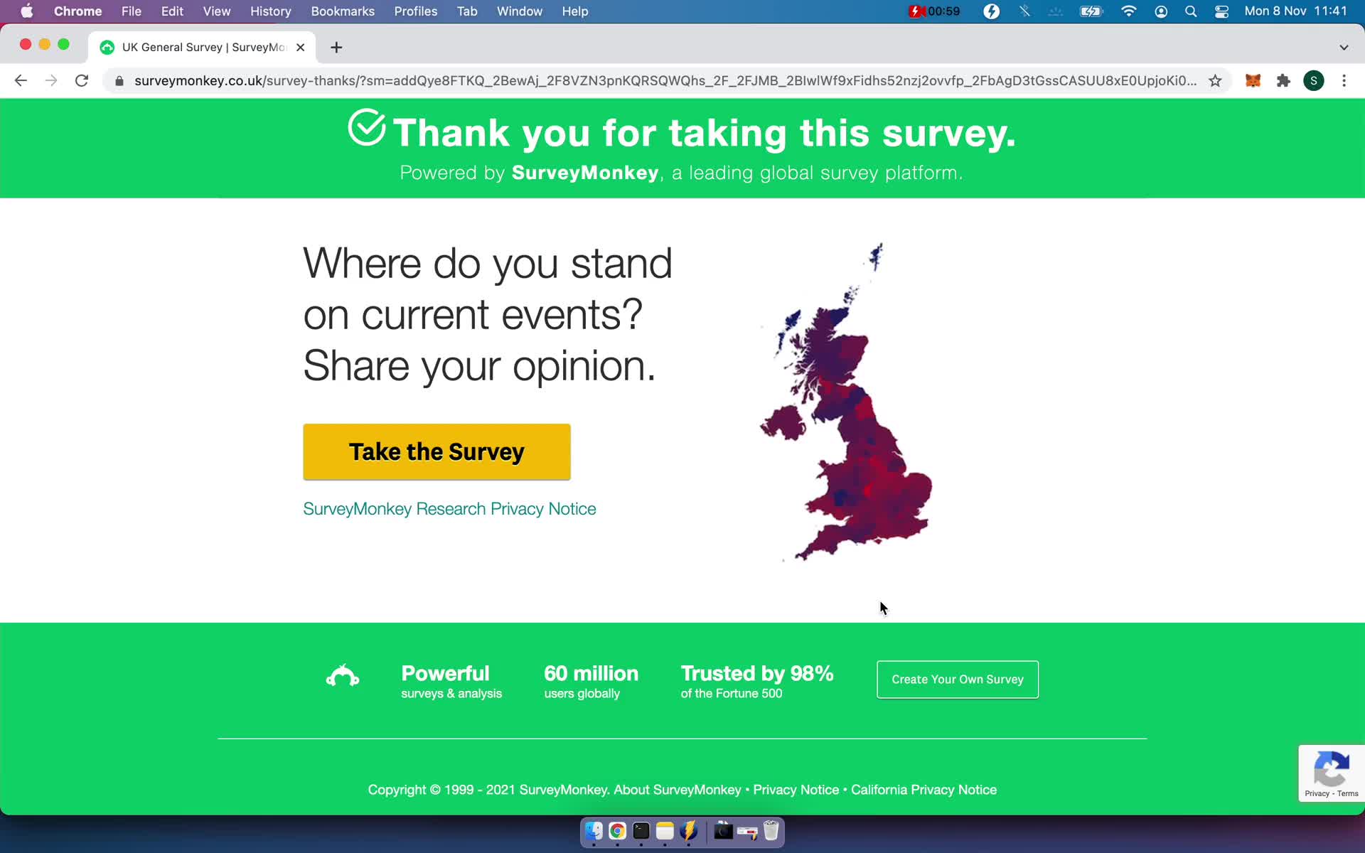Screen dimensions: 1365x853
Task: Click the extensions puzzle icon in toolbar
Action: (1283, 80)
